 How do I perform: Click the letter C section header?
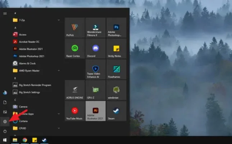click(x=15, y=100)
